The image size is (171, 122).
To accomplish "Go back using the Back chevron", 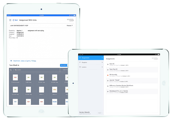I will 15,20.
